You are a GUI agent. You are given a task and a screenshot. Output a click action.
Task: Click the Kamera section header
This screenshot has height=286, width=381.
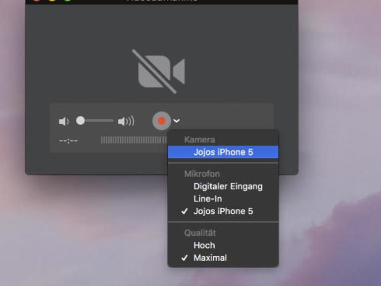(199, 140)
